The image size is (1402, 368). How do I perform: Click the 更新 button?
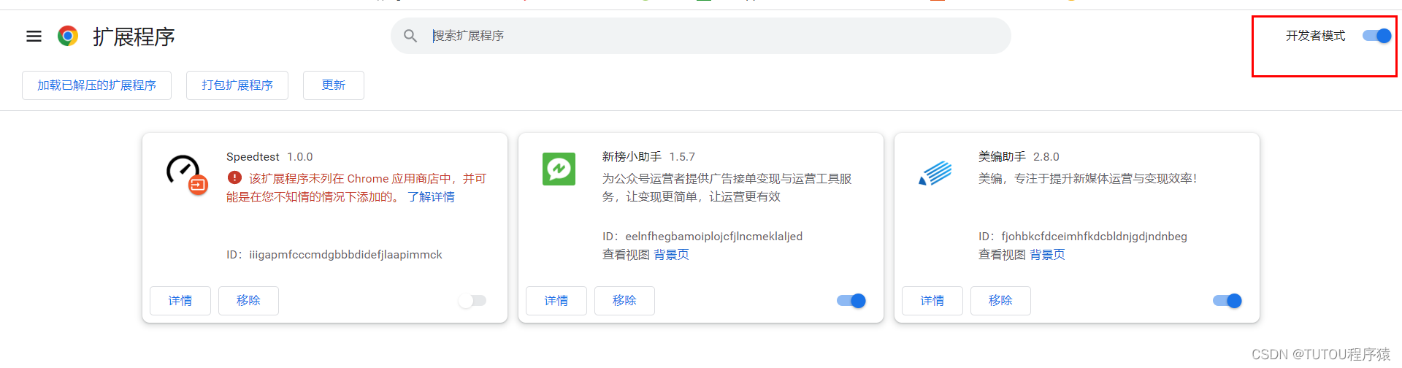(x=334, y=85)
